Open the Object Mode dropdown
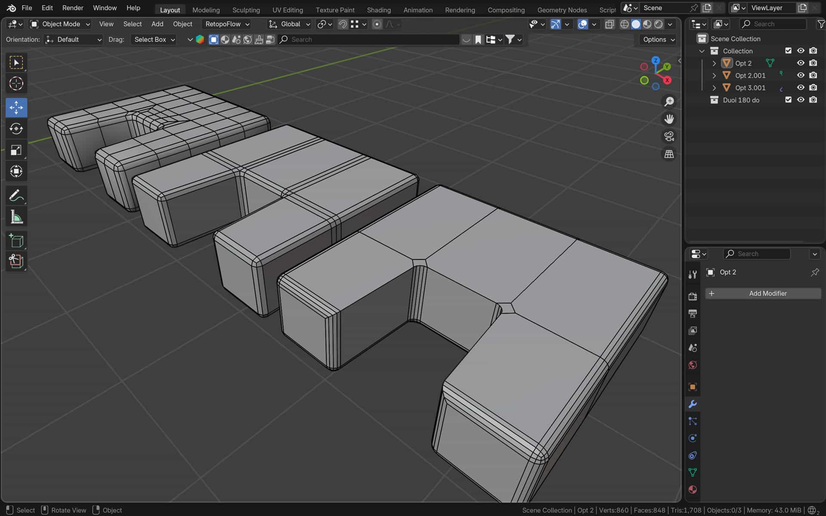Viewport: 826px width, 516px height. point(60,24)
